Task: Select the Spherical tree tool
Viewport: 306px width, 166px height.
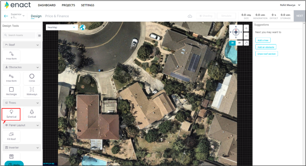Action: (x=11, y=114)
